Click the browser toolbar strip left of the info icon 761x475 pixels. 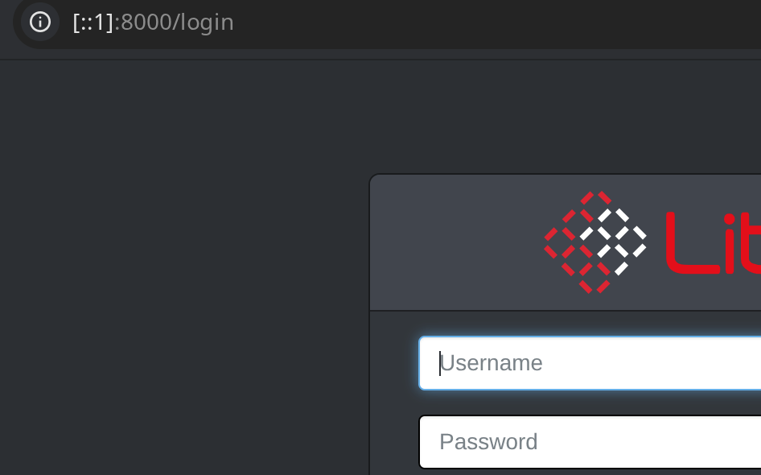(6, 24)
